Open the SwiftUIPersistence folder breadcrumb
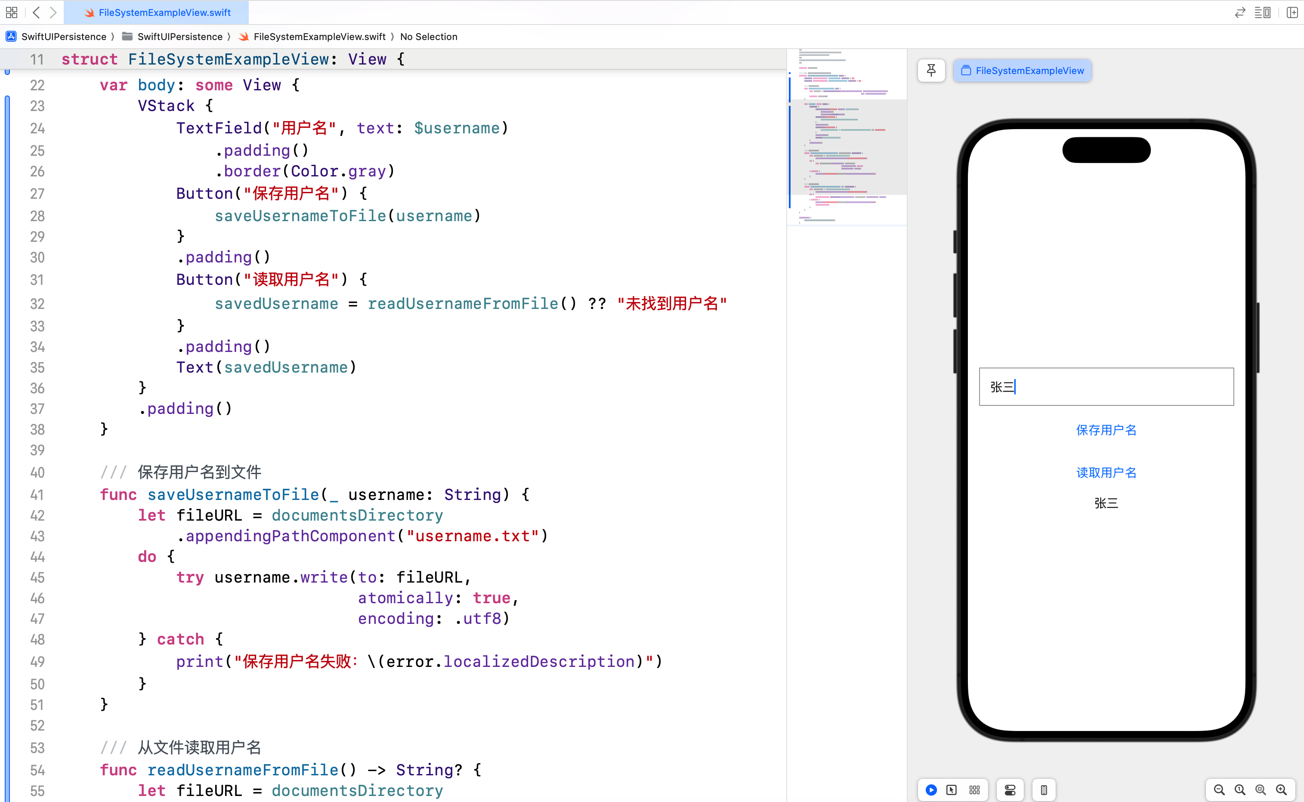This screenshot has width=1304, height=802. (x=173, y=37)
